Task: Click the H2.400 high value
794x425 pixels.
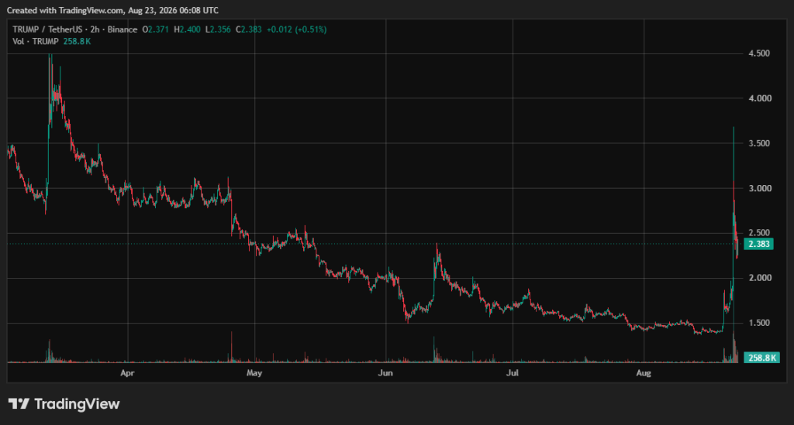Action: [188, 29]
